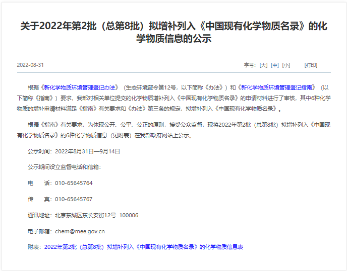Image resolution: width=347 pixels, height=271 pixels.
Task: Click the 公示期间设立监督电话和信箱 line
Action: pyautogui.click(x=64, y=167)
